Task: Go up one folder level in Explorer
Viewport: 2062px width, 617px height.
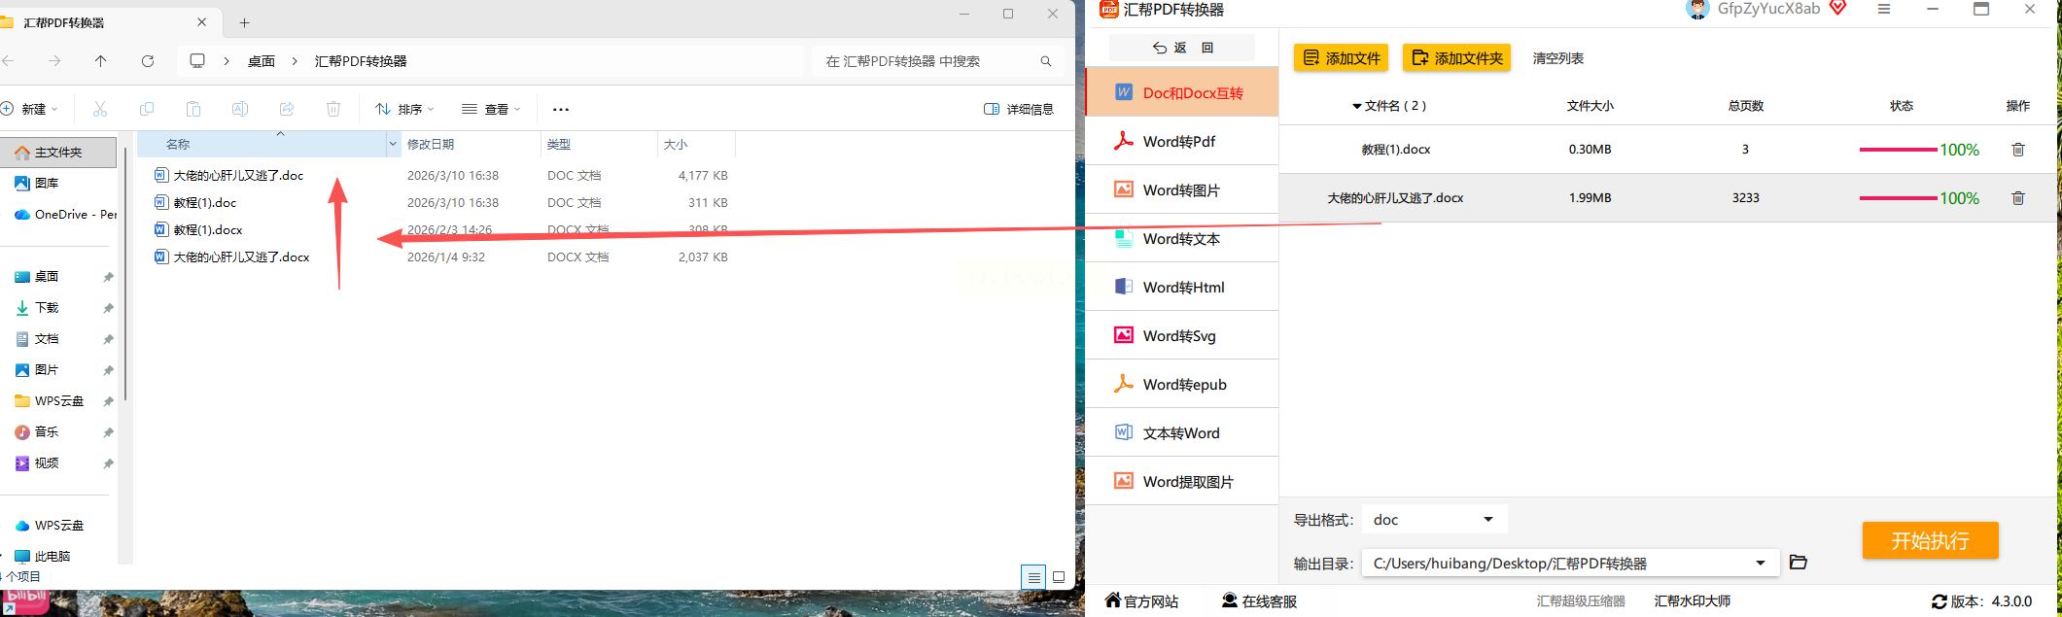Action: tap(101, 61)
